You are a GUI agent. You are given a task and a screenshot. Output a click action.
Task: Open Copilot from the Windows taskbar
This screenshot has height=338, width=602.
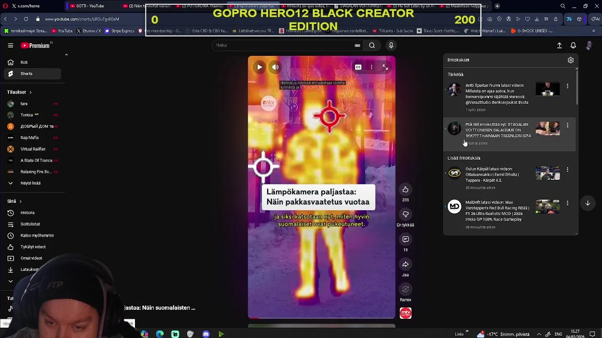(144, 334)
